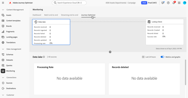188x98 pixels.
Task: Open the hamburger navigation menu
Action: point(3,3)
